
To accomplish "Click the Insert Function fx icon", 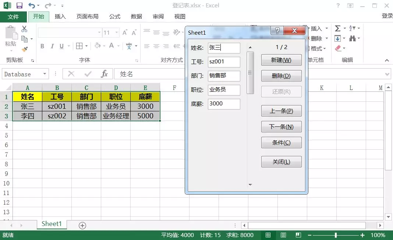I will [104, 74].
